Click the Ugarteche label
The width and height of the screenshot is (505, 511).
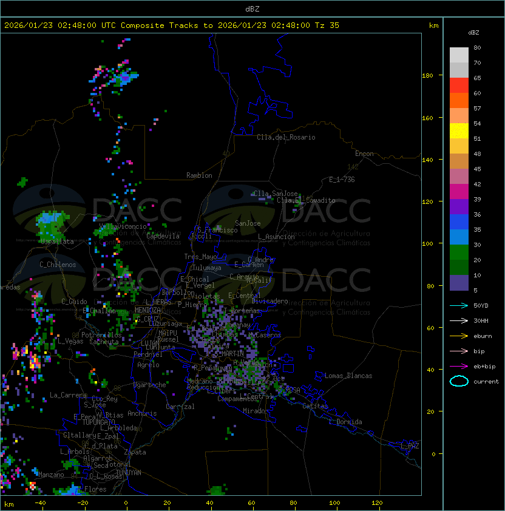(150, 385)
